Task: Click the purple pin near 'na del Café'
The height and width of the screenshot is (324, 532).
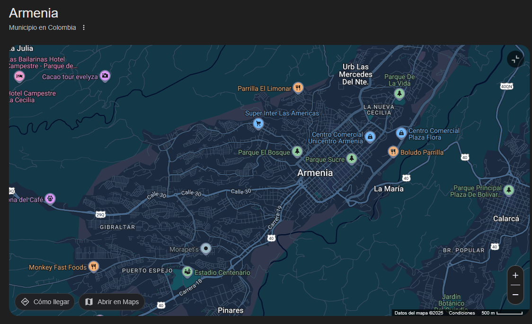Action: 50,199
